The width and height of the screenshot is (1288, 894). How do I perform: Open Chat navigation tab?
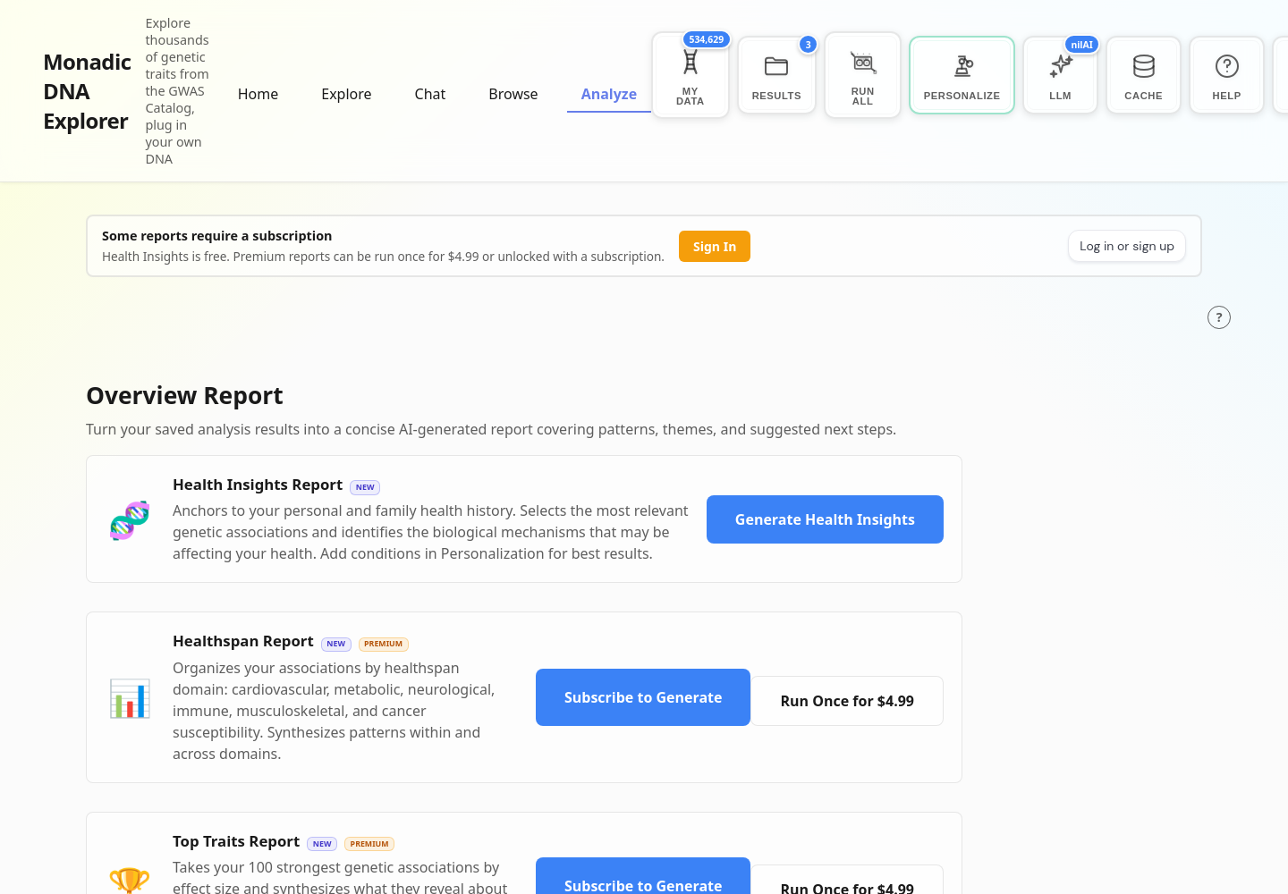(429, 94)
